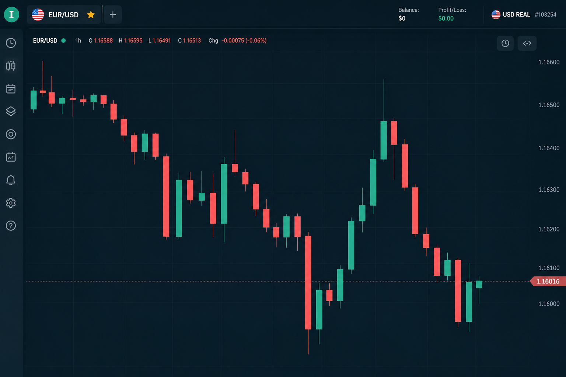Viewport: 566px width, 377px height.
Task: Click the Profit/Loss $0.00 value
Action: pos(446,18)
